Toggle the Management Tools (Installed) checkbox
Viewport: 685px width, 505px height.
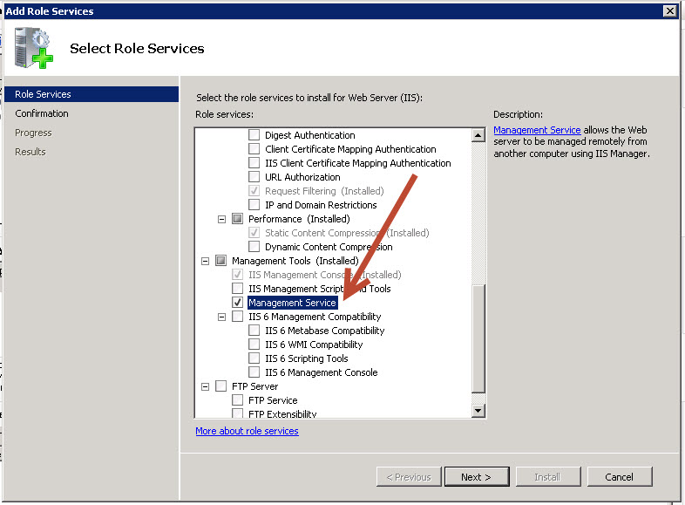click(220, 261)
